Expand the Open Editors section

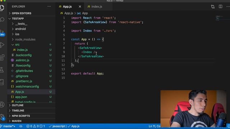(x=31, y=13)
